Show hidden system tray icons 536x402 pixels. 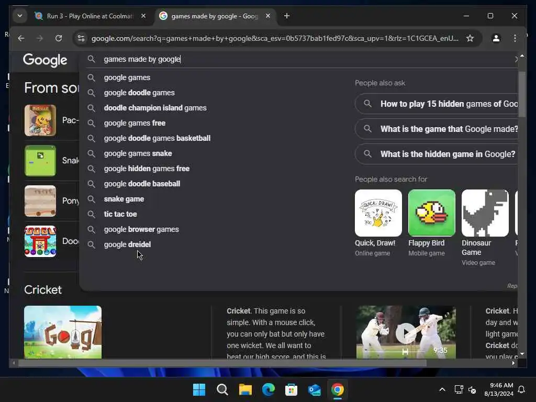click(442, 389)
